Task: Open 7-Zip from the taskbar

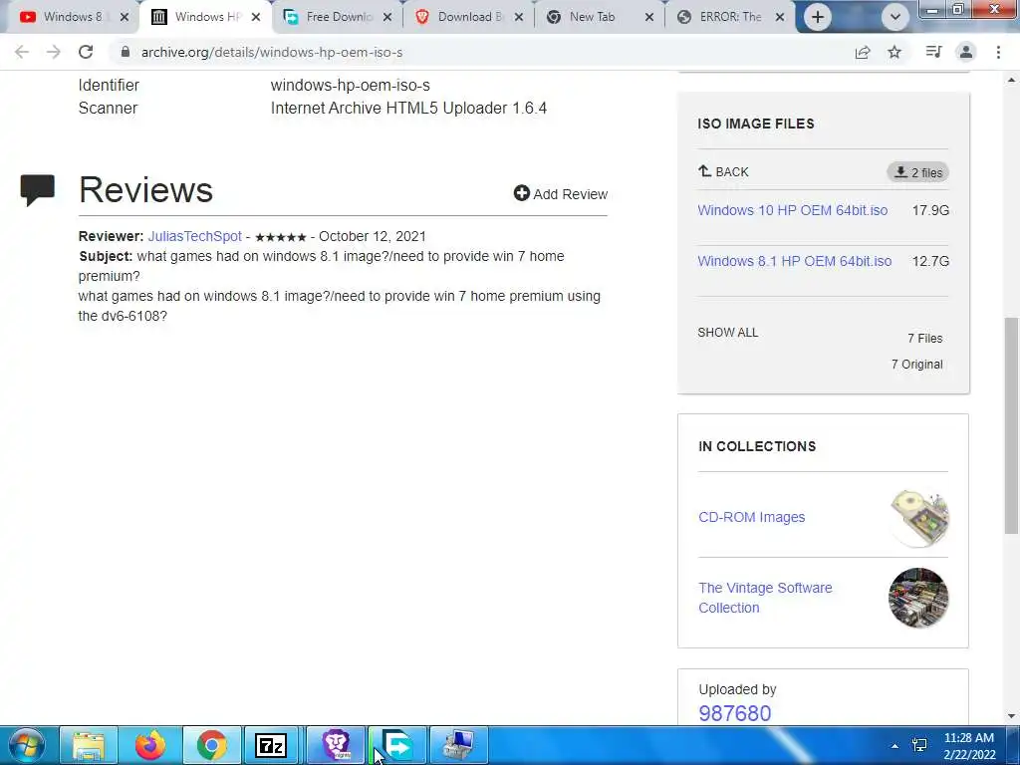Action: pyautogui.click(x=271, y=745)
